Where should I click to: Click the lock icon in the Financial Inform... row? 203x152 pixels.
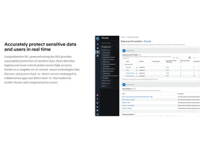[x=137, y=76]
